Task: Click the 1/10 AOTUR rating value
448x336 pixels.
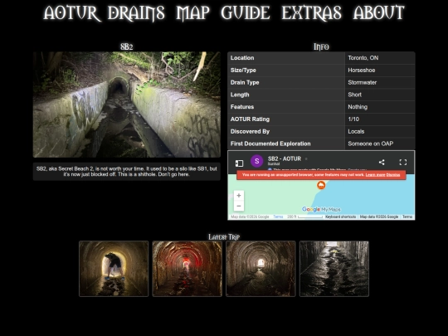Action: pyautogui.click(x=353, y=119)
